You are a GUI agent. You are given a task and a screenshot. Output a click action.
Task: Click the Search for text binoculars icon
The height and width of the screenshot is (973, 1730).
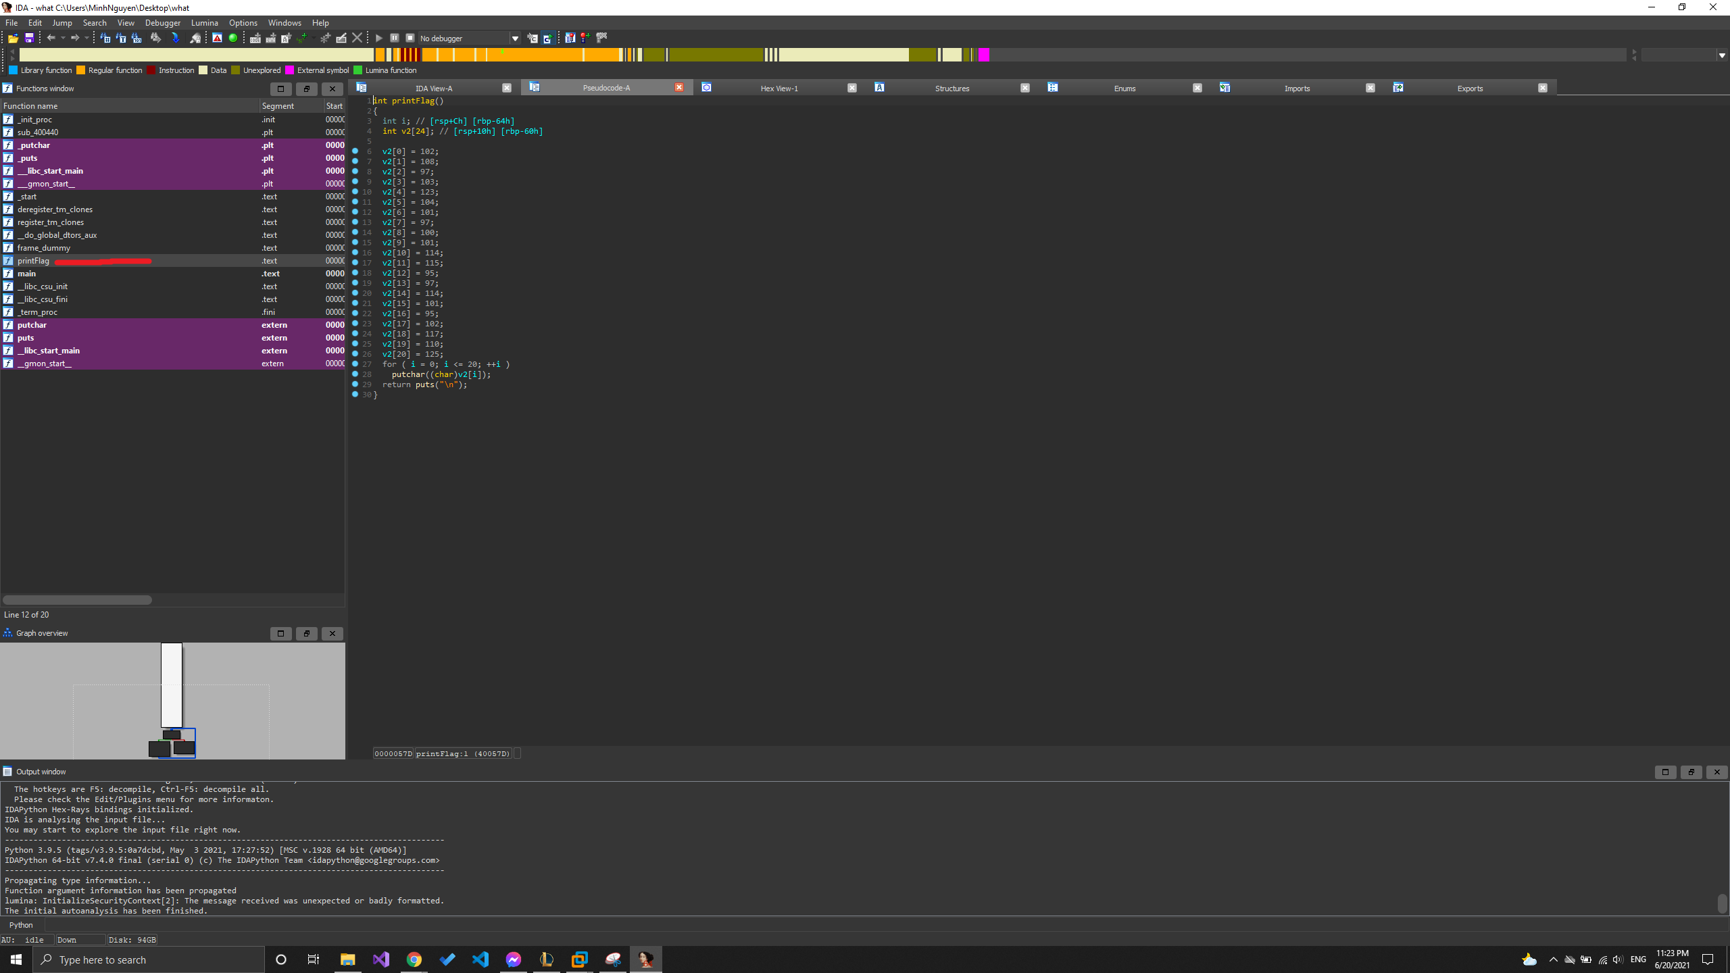pos(121,39)
